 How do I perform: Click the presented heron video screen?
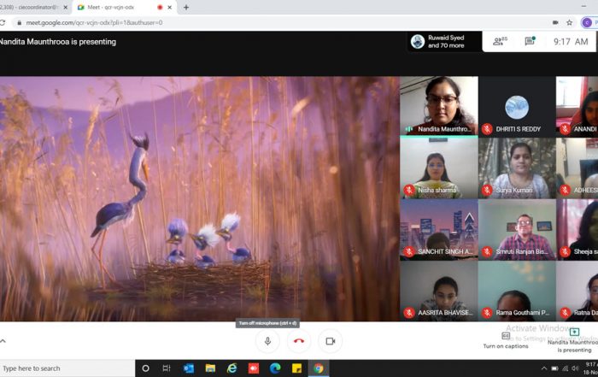[199, 198]
